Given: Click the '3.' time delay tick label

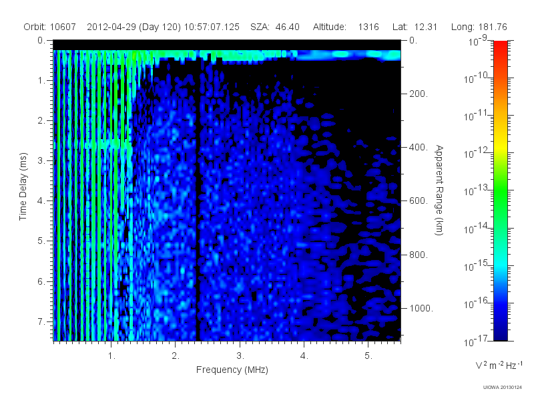Looking at the screenshot, I should (41, 160).
